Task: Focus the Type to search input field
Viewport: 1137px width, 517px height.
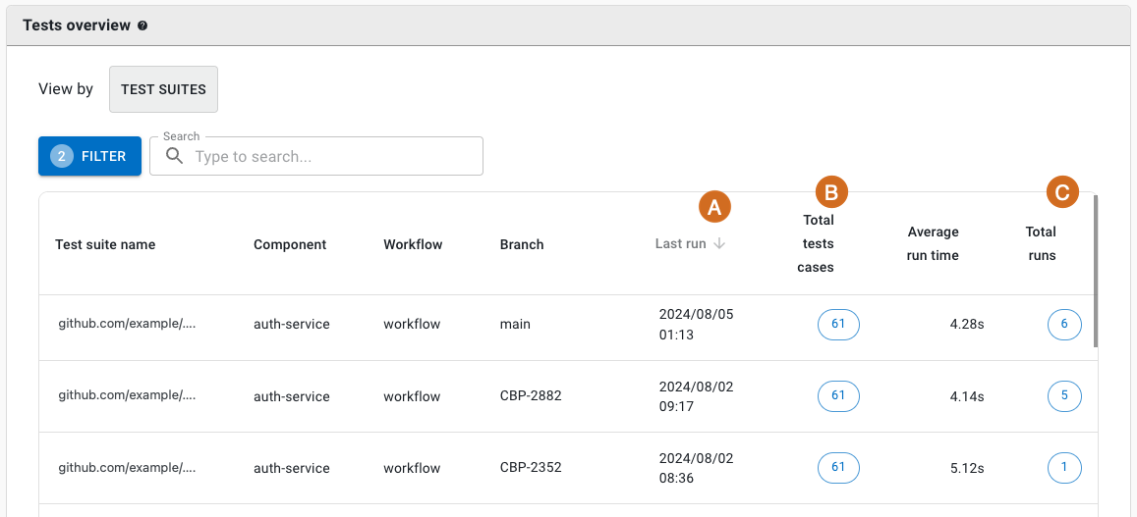Action: (316, 156)
